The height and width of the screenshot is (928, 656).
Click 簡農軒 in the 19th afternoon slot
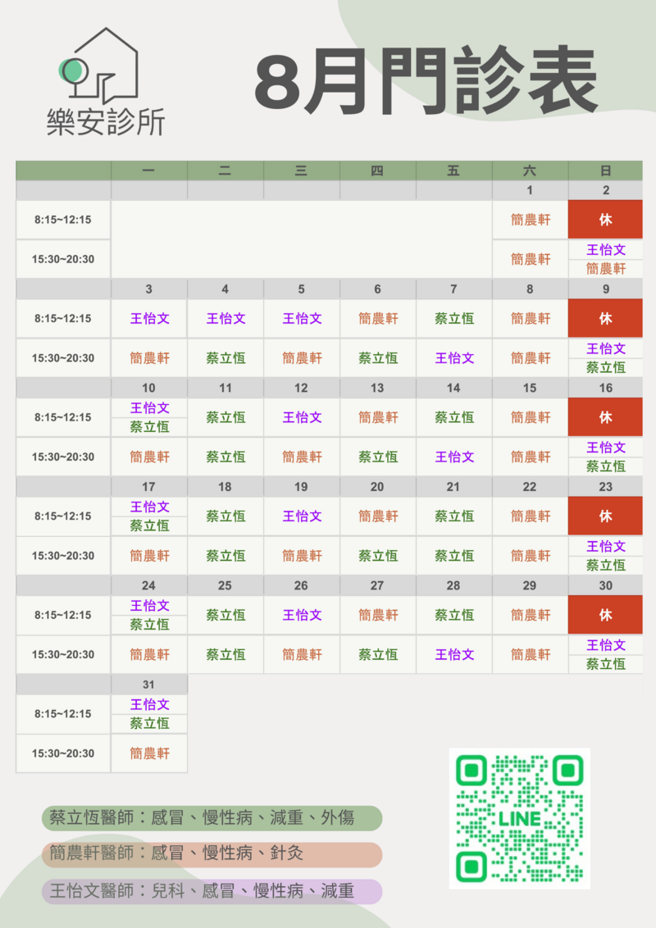point(302,556)
